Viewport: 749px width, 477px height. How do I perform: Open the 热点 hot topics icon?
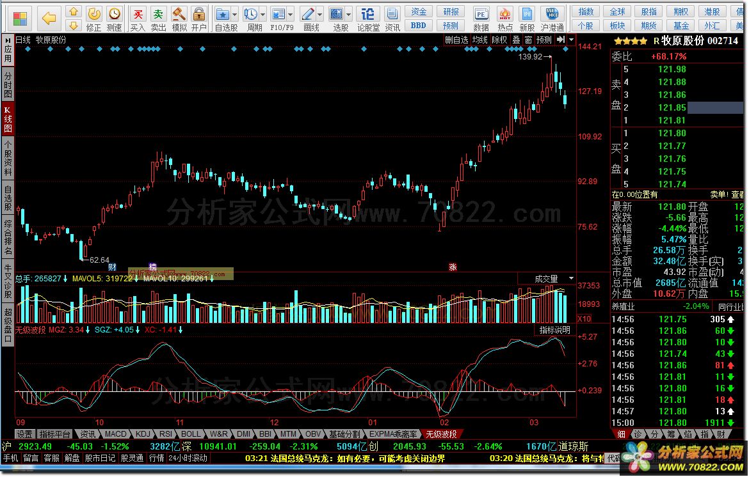[504, 19]
